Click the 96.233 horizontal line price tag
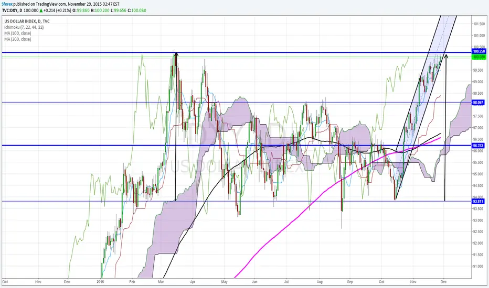Screen dimensions: 489x288 point(478,146)
